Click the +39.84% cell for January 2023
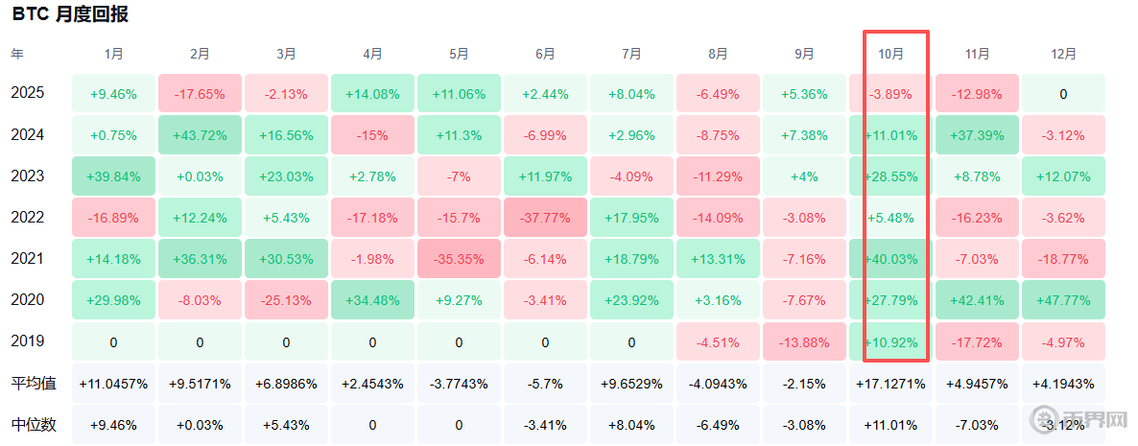Screen dimensions: 1138x446 (x=113, y=176)
